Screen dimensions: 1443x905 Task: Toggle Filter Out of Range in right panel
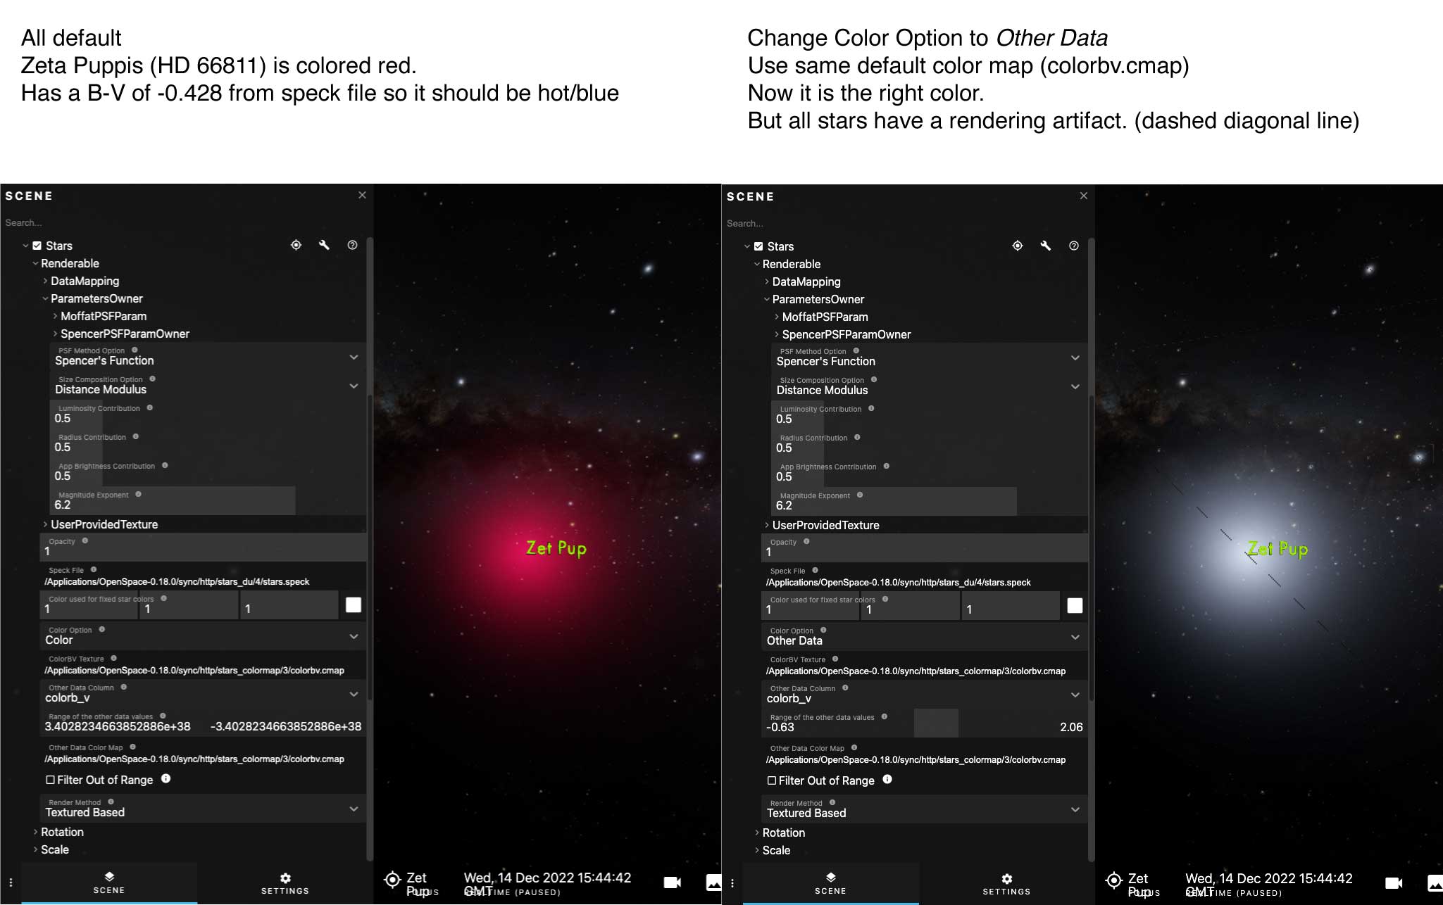[771, 780]
